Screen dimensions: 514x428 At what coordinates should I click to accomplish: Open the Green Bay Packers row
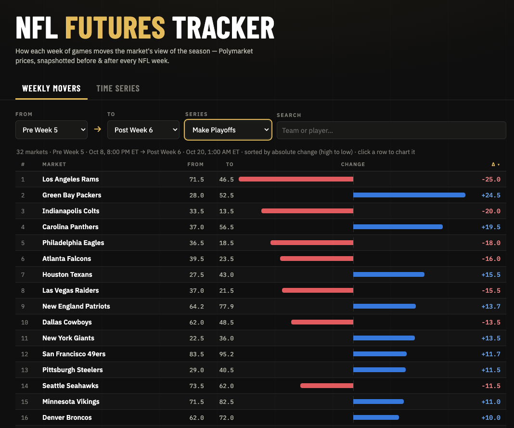click(260, 195)
